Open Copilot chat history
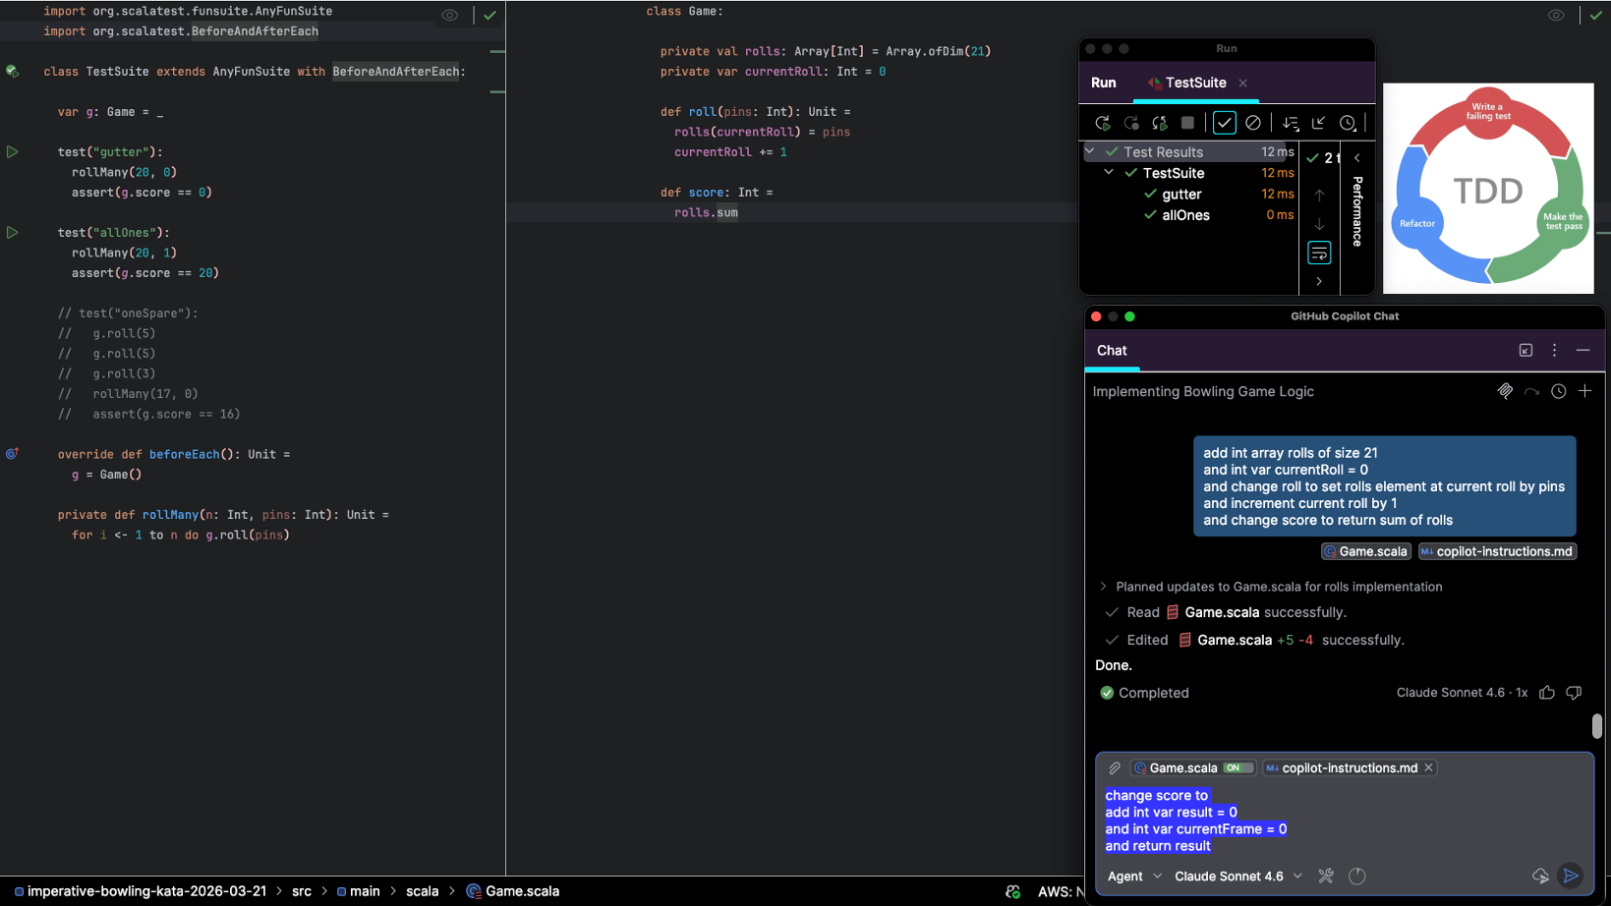 (1558, 391)
